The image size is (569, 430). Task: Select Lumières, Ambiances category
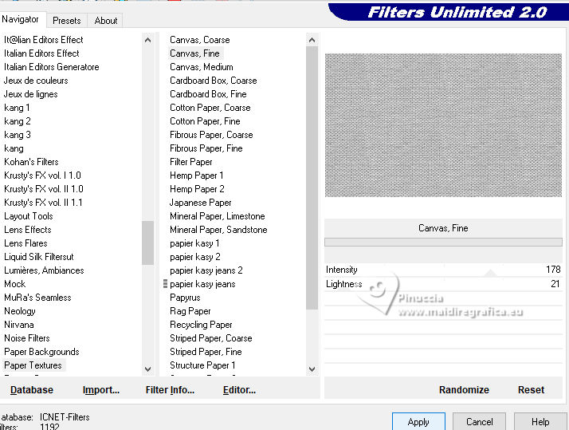(x=44, y=270)
